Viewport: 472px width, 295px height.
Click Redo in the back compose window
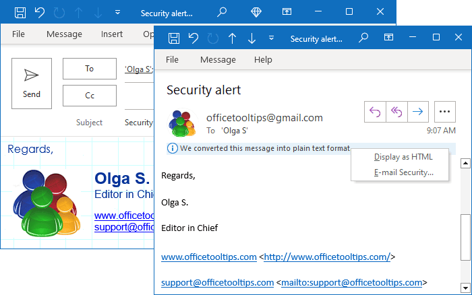(x=59, y=13)
